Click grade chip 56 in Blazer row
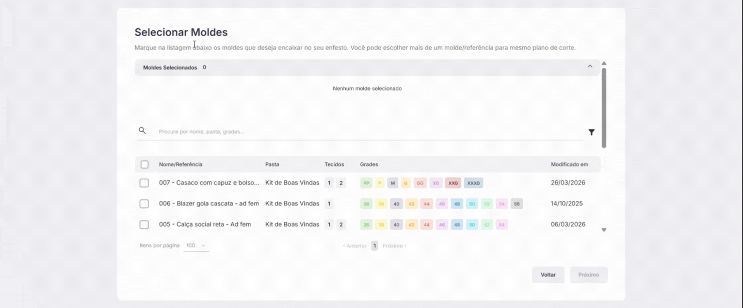 pyautogui.click(x=516, y=204)
